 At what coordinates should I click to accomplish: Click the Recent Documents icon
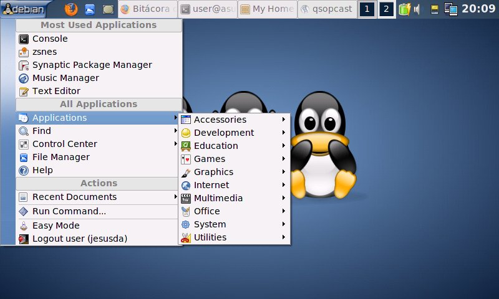23,197
